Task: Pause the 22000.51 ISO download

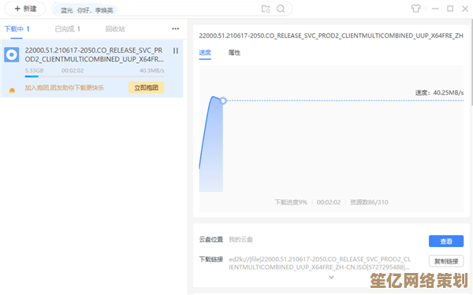Action: pyautogui.click(x=175, y=51)
